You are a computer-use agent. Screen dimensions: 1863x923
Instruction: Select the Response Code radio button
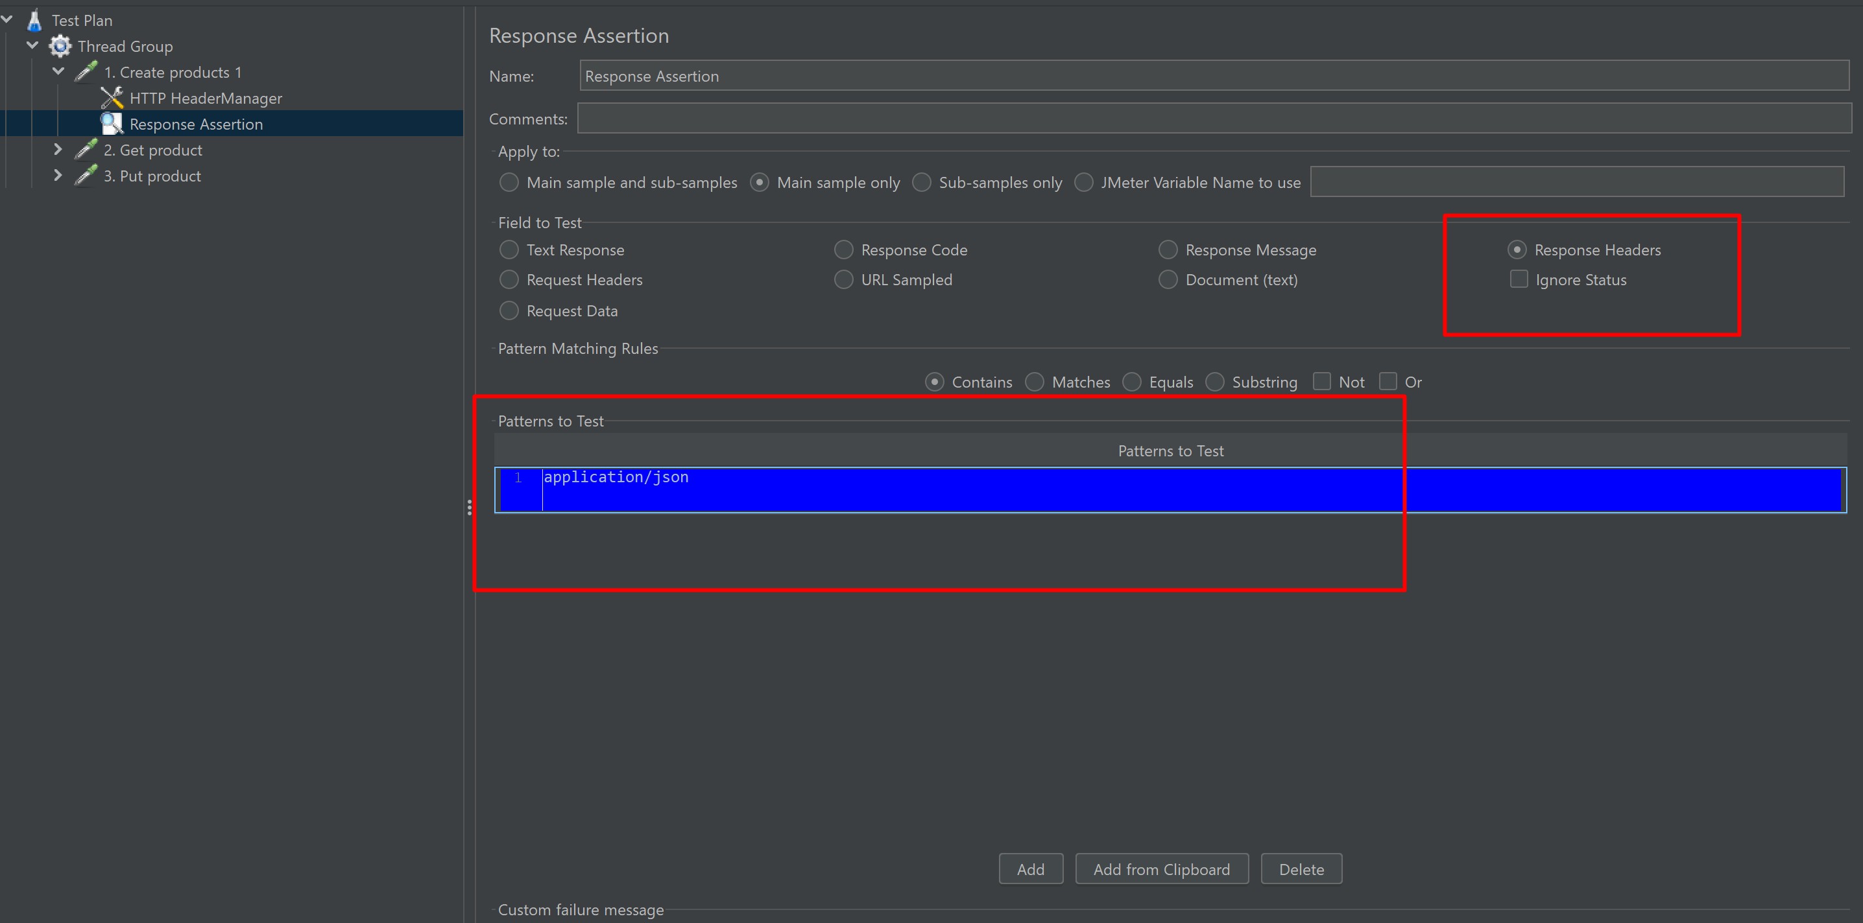843,250
